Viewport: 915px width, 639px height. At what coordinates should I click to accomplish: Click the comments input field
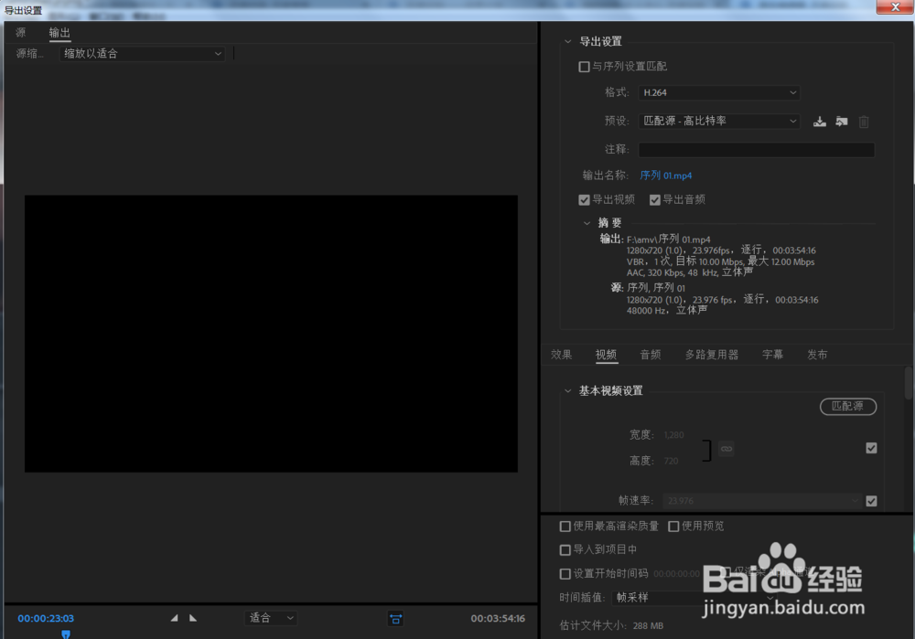757,150
